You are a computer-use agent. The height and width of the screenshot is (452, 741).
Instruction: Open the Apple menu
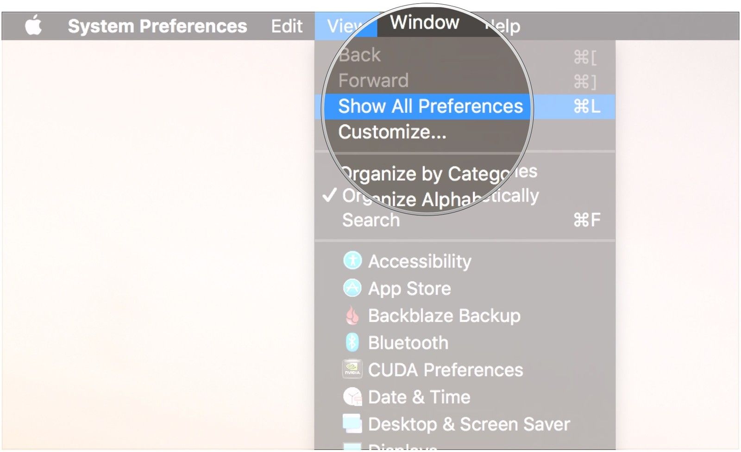(33, 25)
